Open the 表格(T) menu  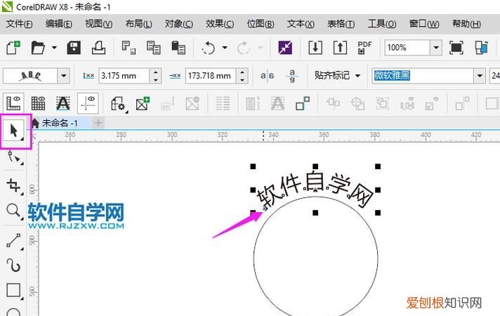341,24
